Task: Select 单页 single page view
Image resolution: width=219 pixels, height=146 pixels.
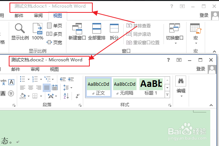Action: point(54,26)
